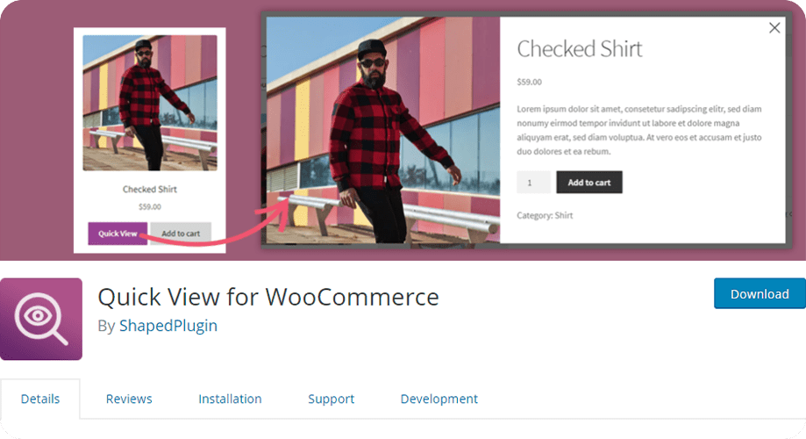Image resolution: width=806 pixels, height=439 pixels.
Task: Click the Checked Shirt heading in popup
Action: tap(580, 49)
